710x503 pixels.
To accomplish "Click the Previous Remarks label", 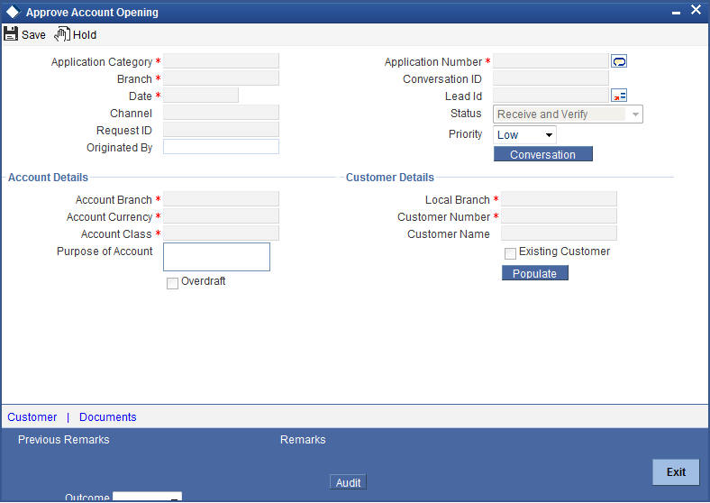I will coord(64,440).
